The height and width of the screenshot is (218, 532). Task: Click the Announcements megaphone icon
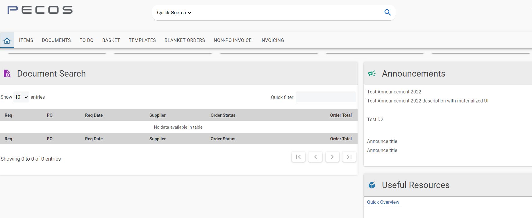point(372,74)
